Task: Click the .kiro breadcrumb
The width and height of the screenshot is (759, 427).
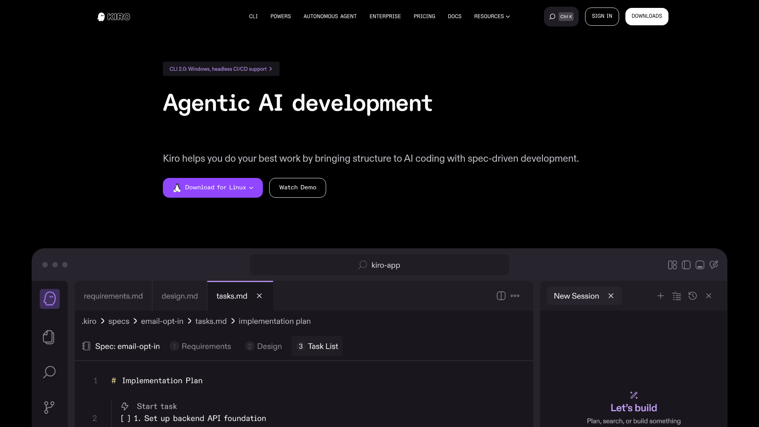Action: pos(89,321)
